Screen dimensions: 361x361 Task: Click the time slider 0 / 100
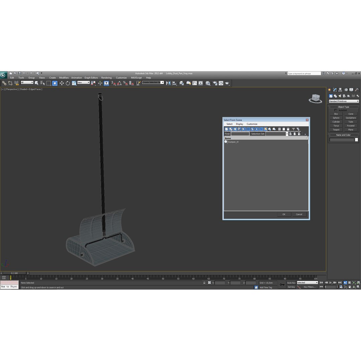[x=14, y=273]
